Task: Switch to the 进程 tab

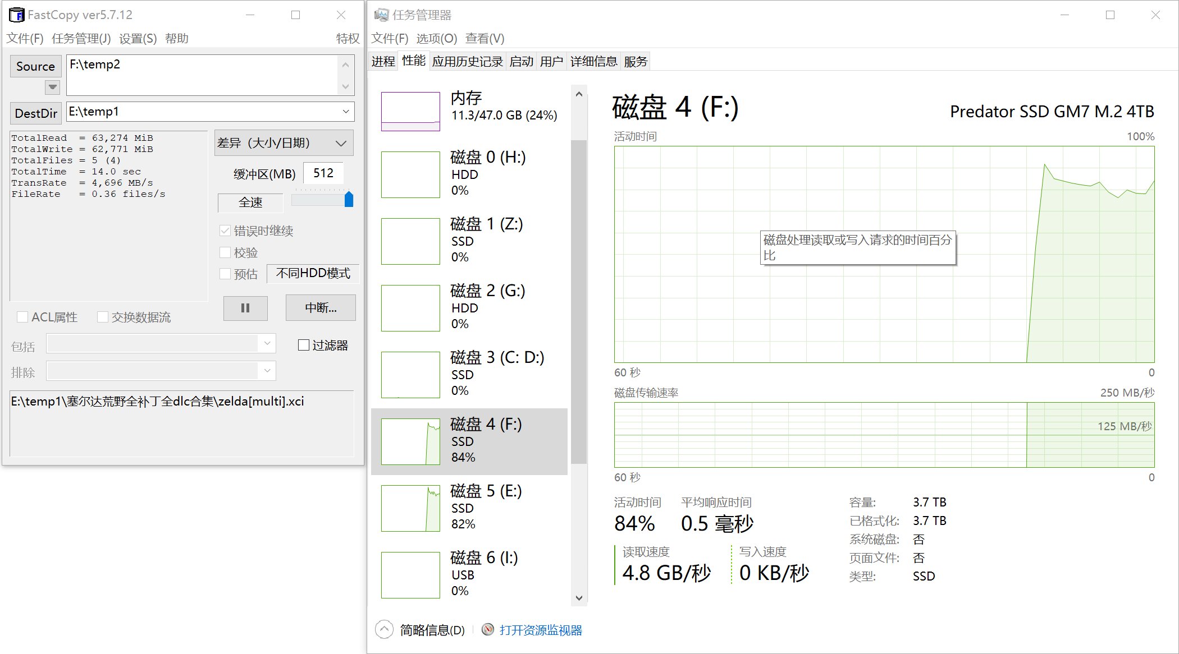Action: [383, 61]
